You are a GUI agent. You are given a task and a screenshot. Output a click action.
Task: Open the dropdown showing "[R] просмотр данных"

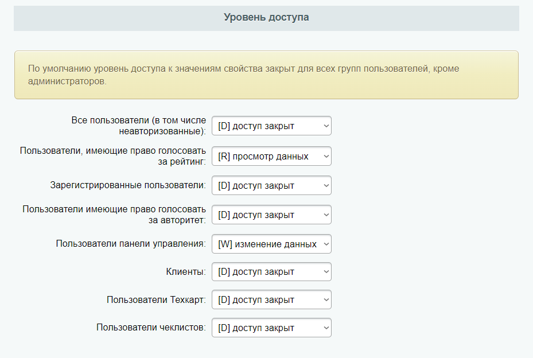271,155
